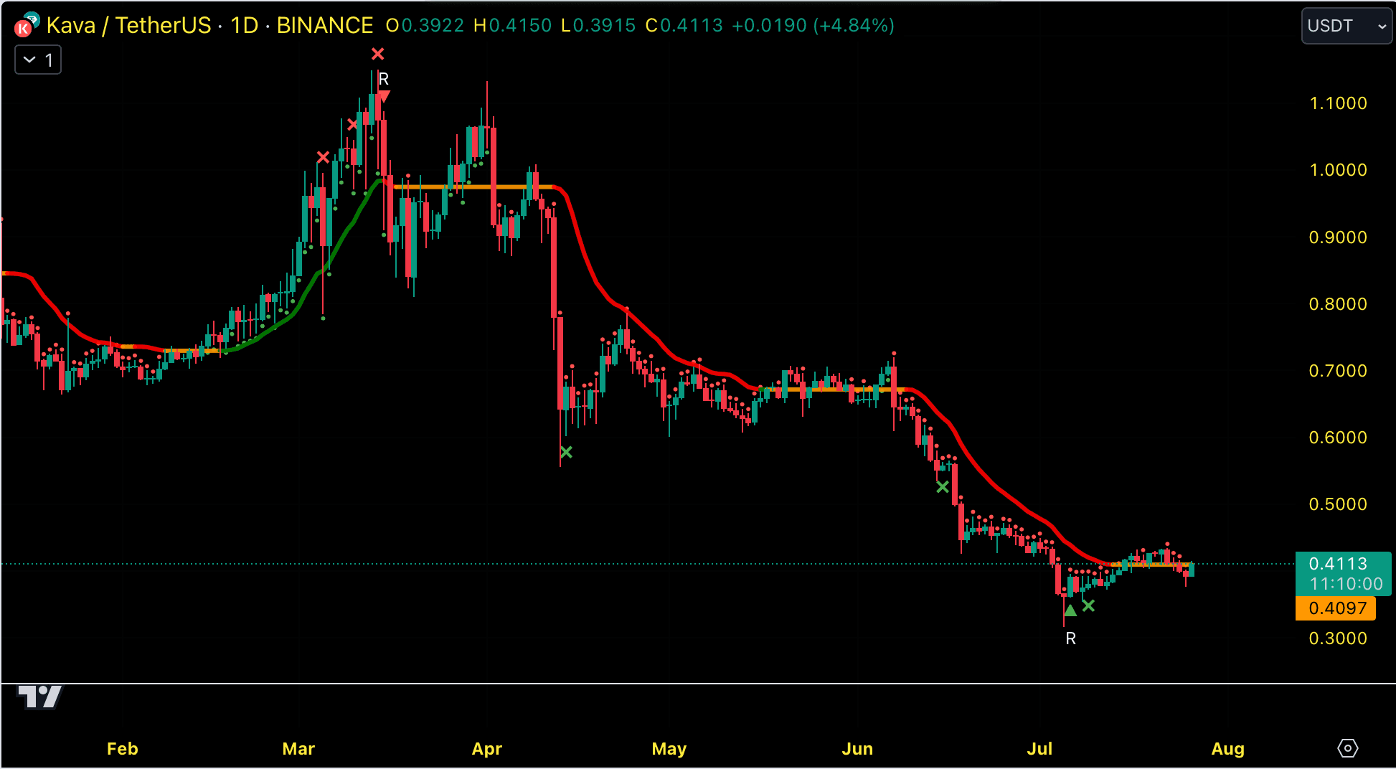Click the red R down-triangle signal at the peak
Image resolution: width=1396 pixels, height=769 pixels.
(384, 95)
